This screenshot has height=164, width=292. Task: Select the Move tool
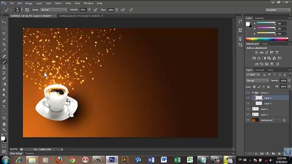(4, 22)
